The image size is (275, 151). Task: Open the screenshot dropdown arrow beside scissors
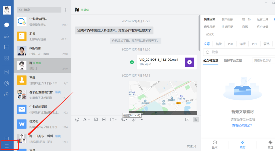point(89,120)
